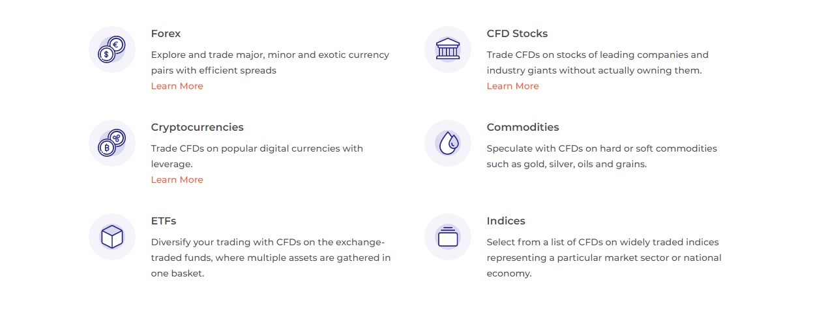Click the Indices wallet icon

(447, 237)
